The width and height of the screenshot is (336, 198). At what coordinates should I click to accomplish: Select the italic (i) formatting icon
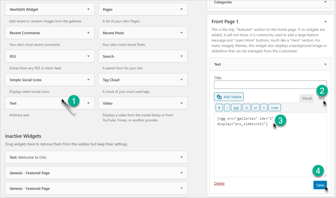pyautogui.click(x=228, y=107)
